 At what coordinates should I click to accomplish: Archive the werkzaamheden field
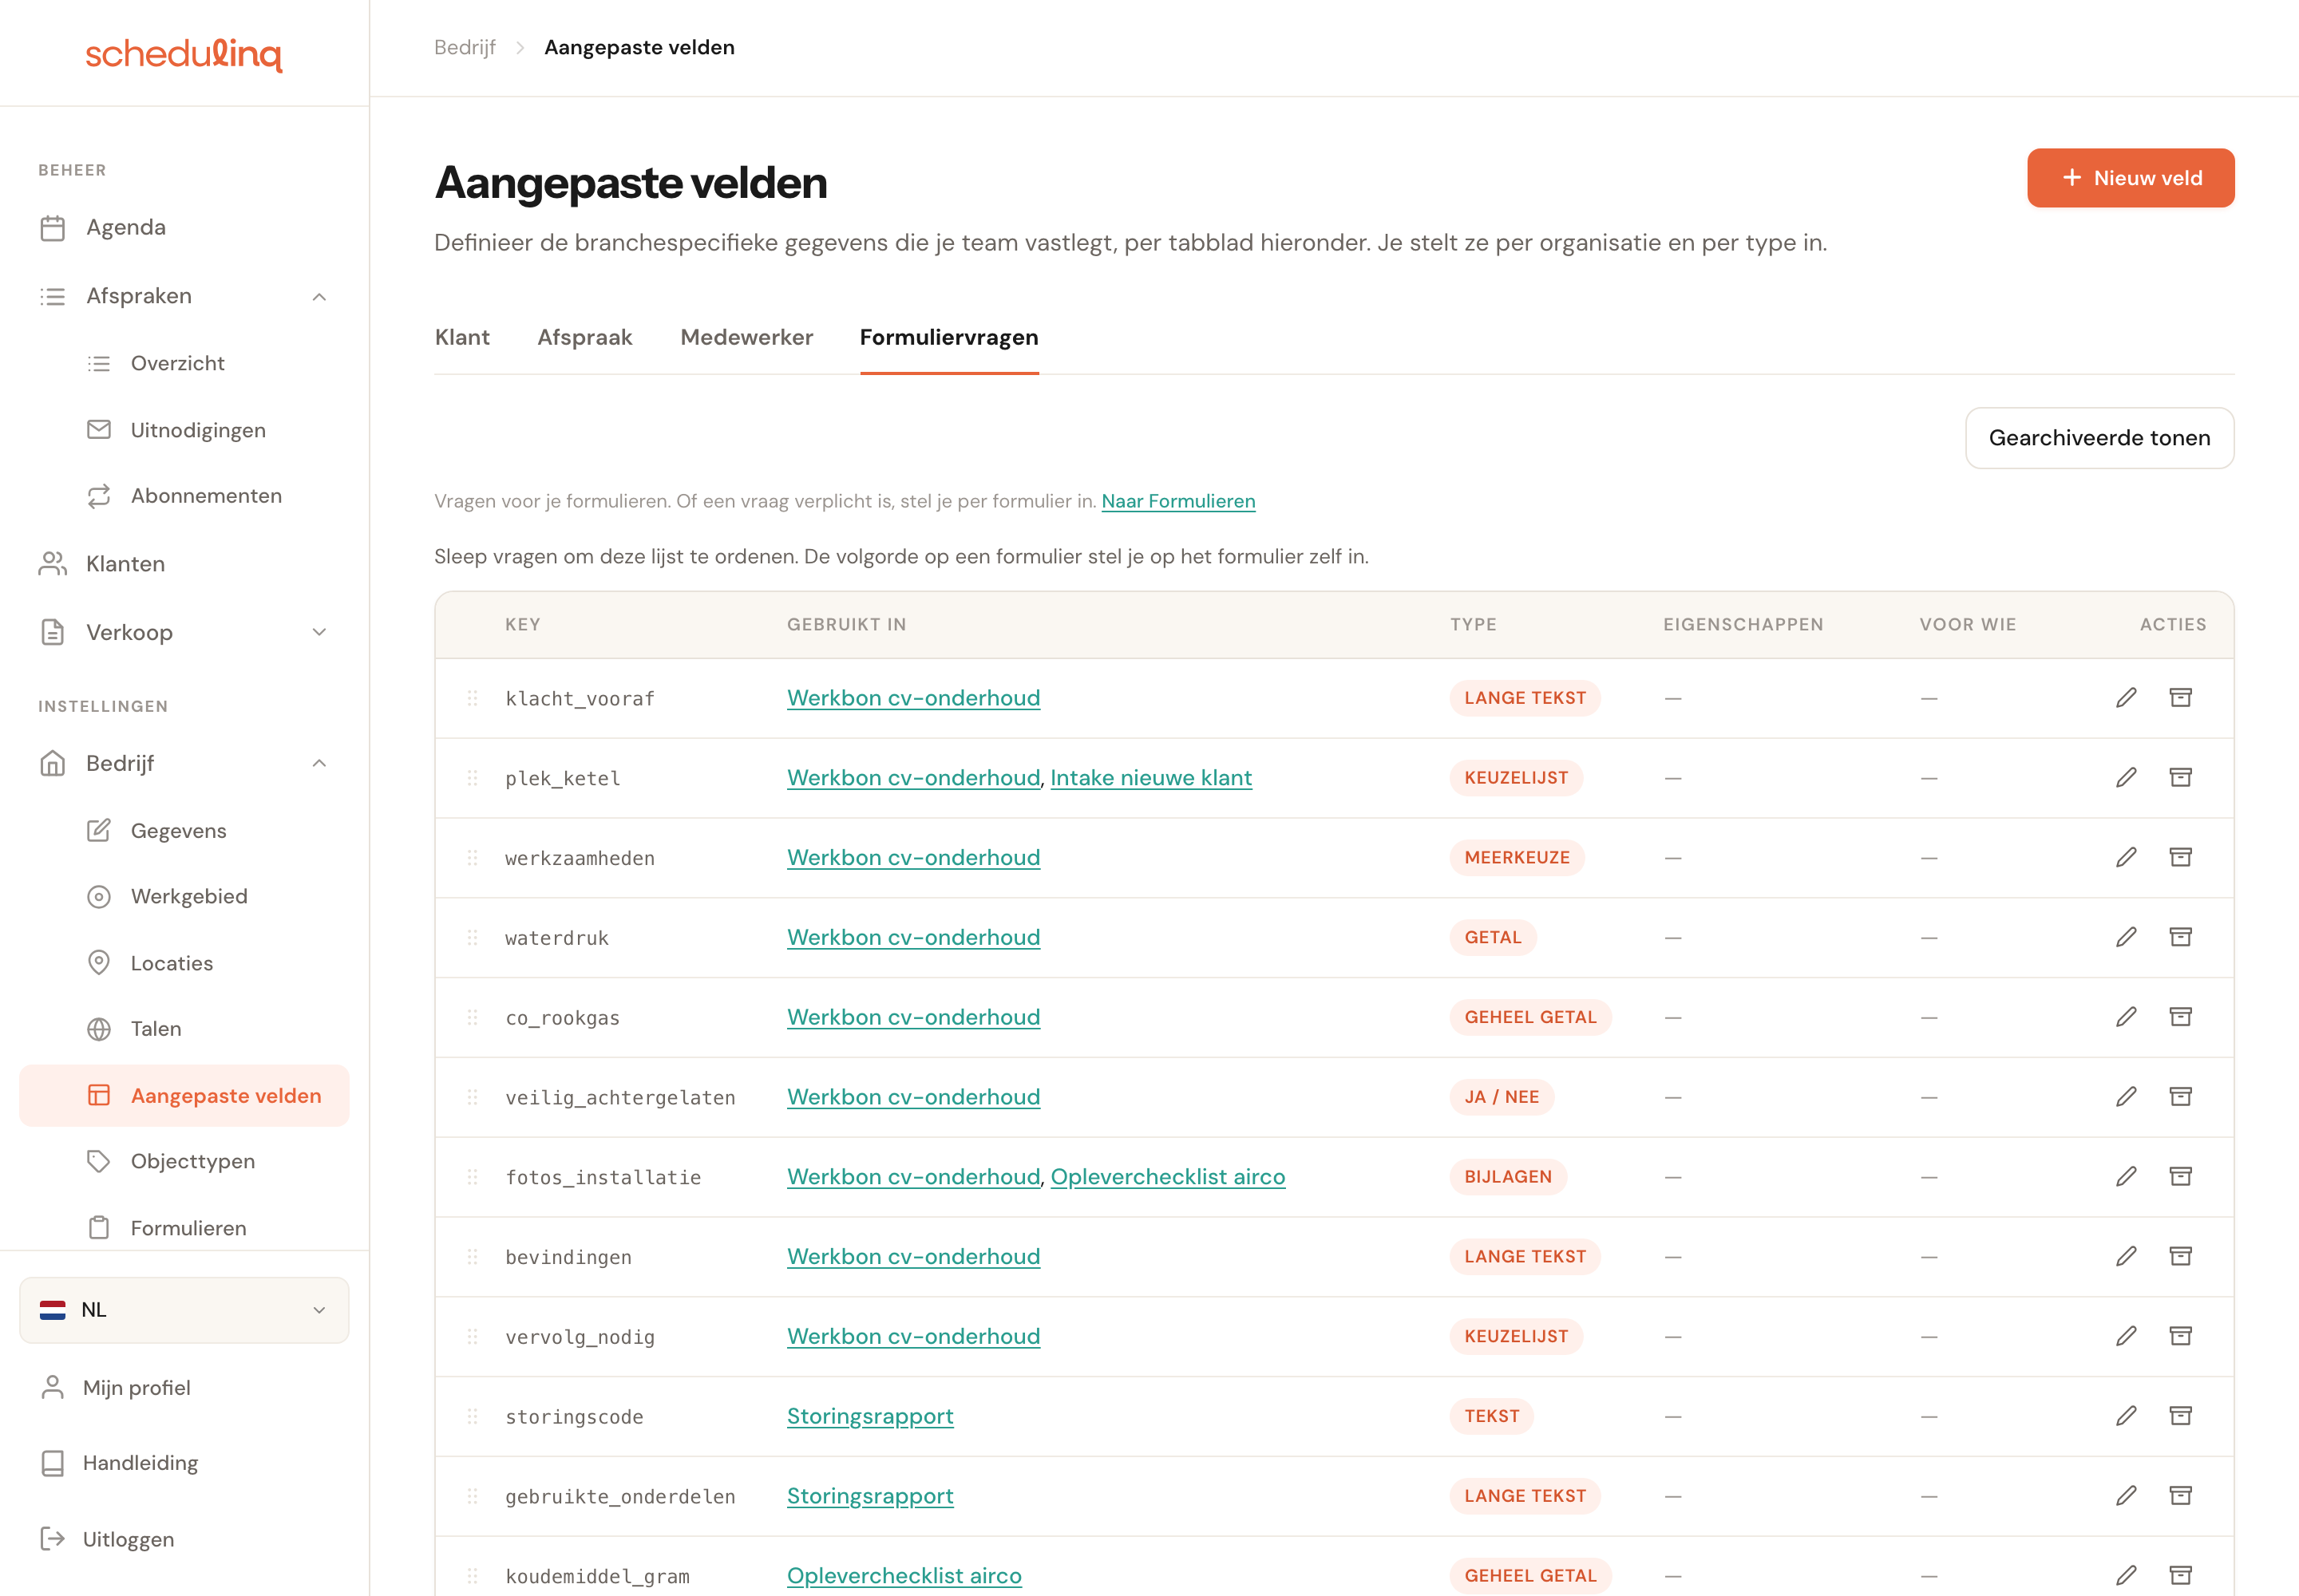2180,857
